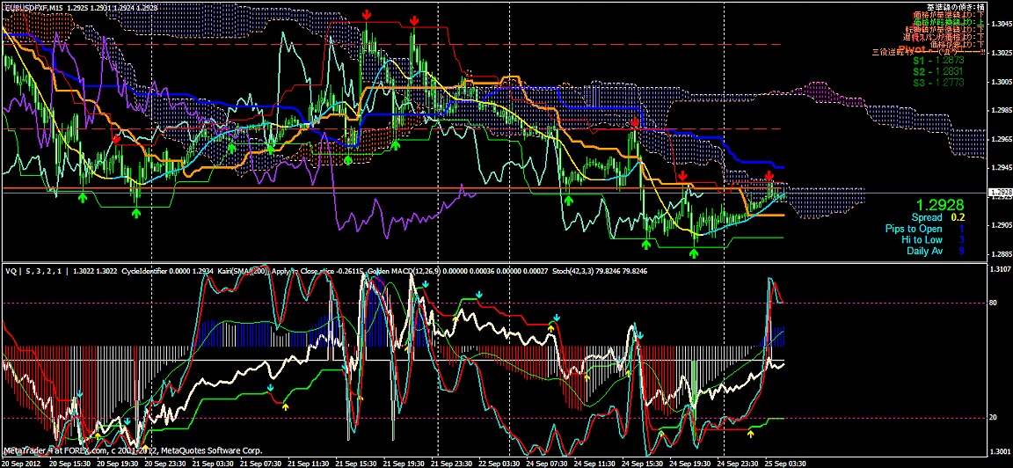Click the MetaQuotes Software Corp. copyright text
Viewport: 1013px width, 468px height.
tap(211, 450)
